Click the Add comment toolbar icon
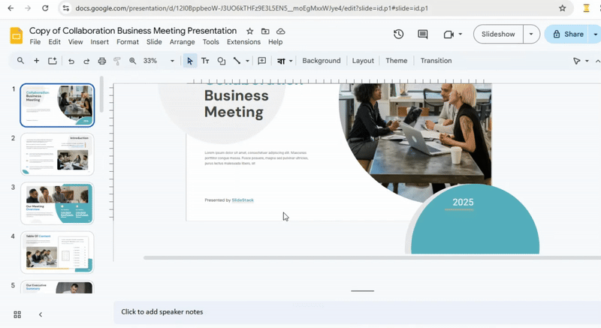This screenshot has width=601, height=328. pos(261,61)
